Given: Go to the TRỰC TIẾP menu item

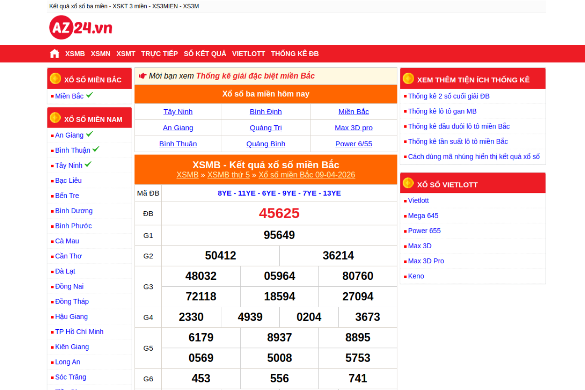Looking at the screenshot, I should point(159,53).
